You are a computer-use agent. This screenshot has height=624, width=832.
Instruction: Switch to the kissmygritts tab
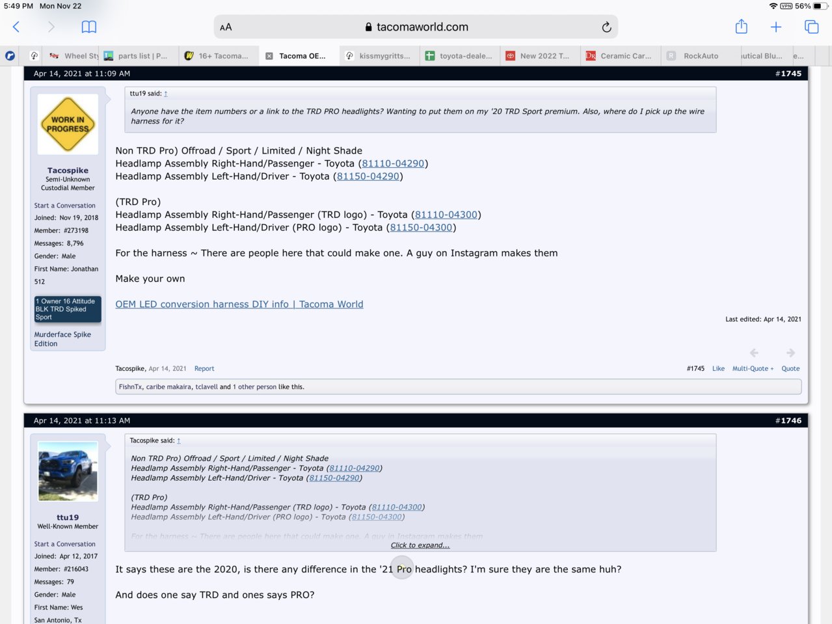[x=378, y=56]
